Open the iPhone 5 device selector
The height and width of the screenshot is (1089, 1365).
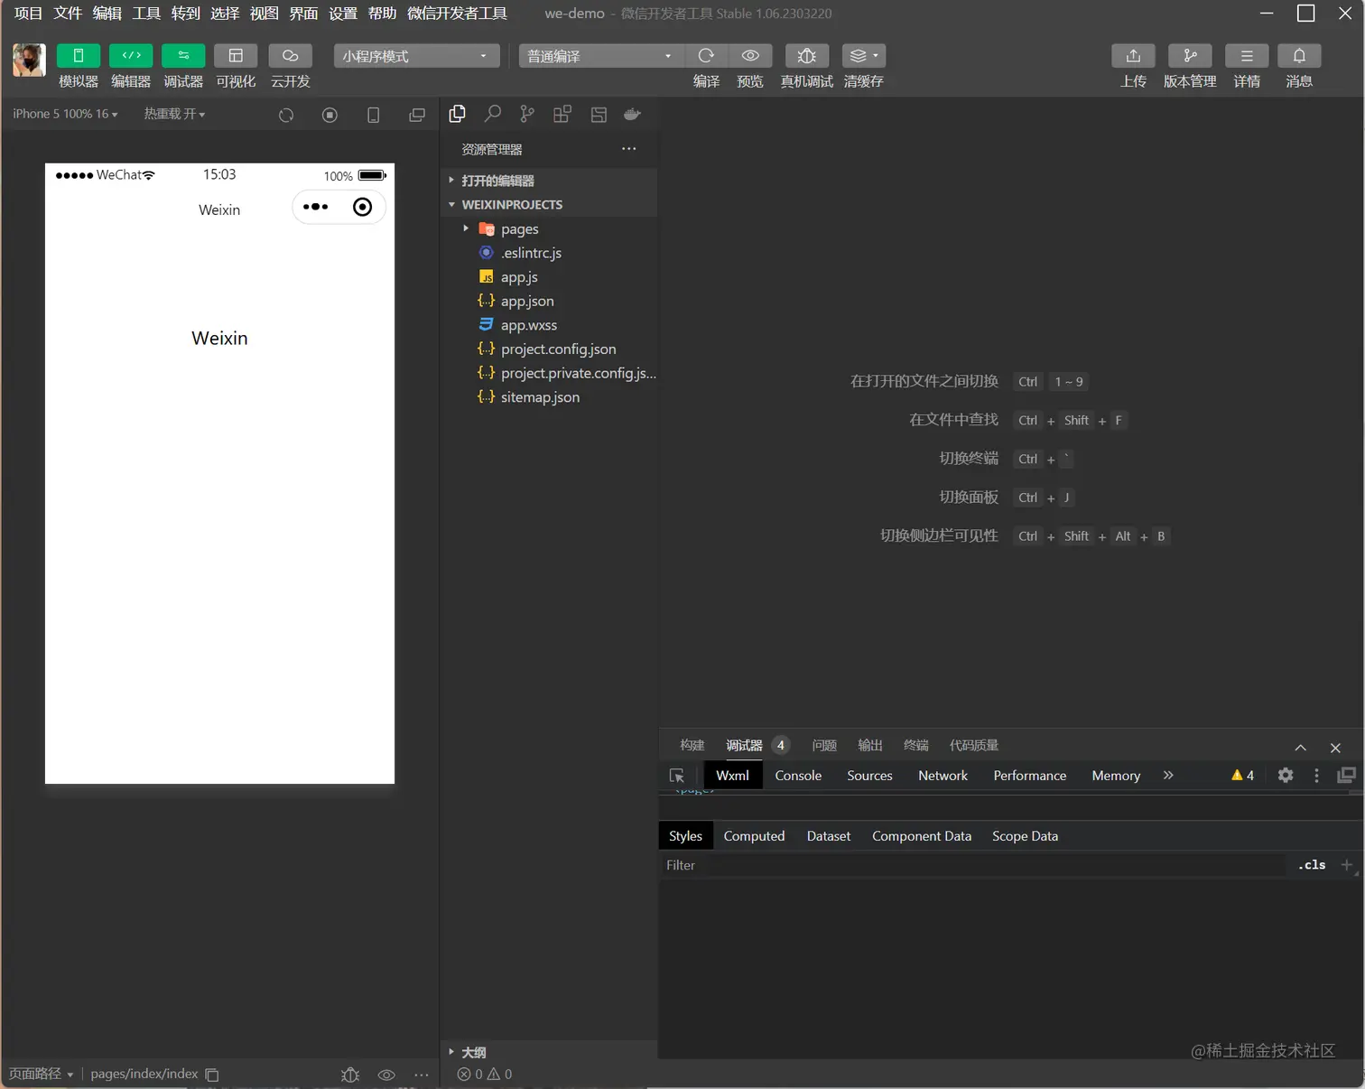click(65, 114)
